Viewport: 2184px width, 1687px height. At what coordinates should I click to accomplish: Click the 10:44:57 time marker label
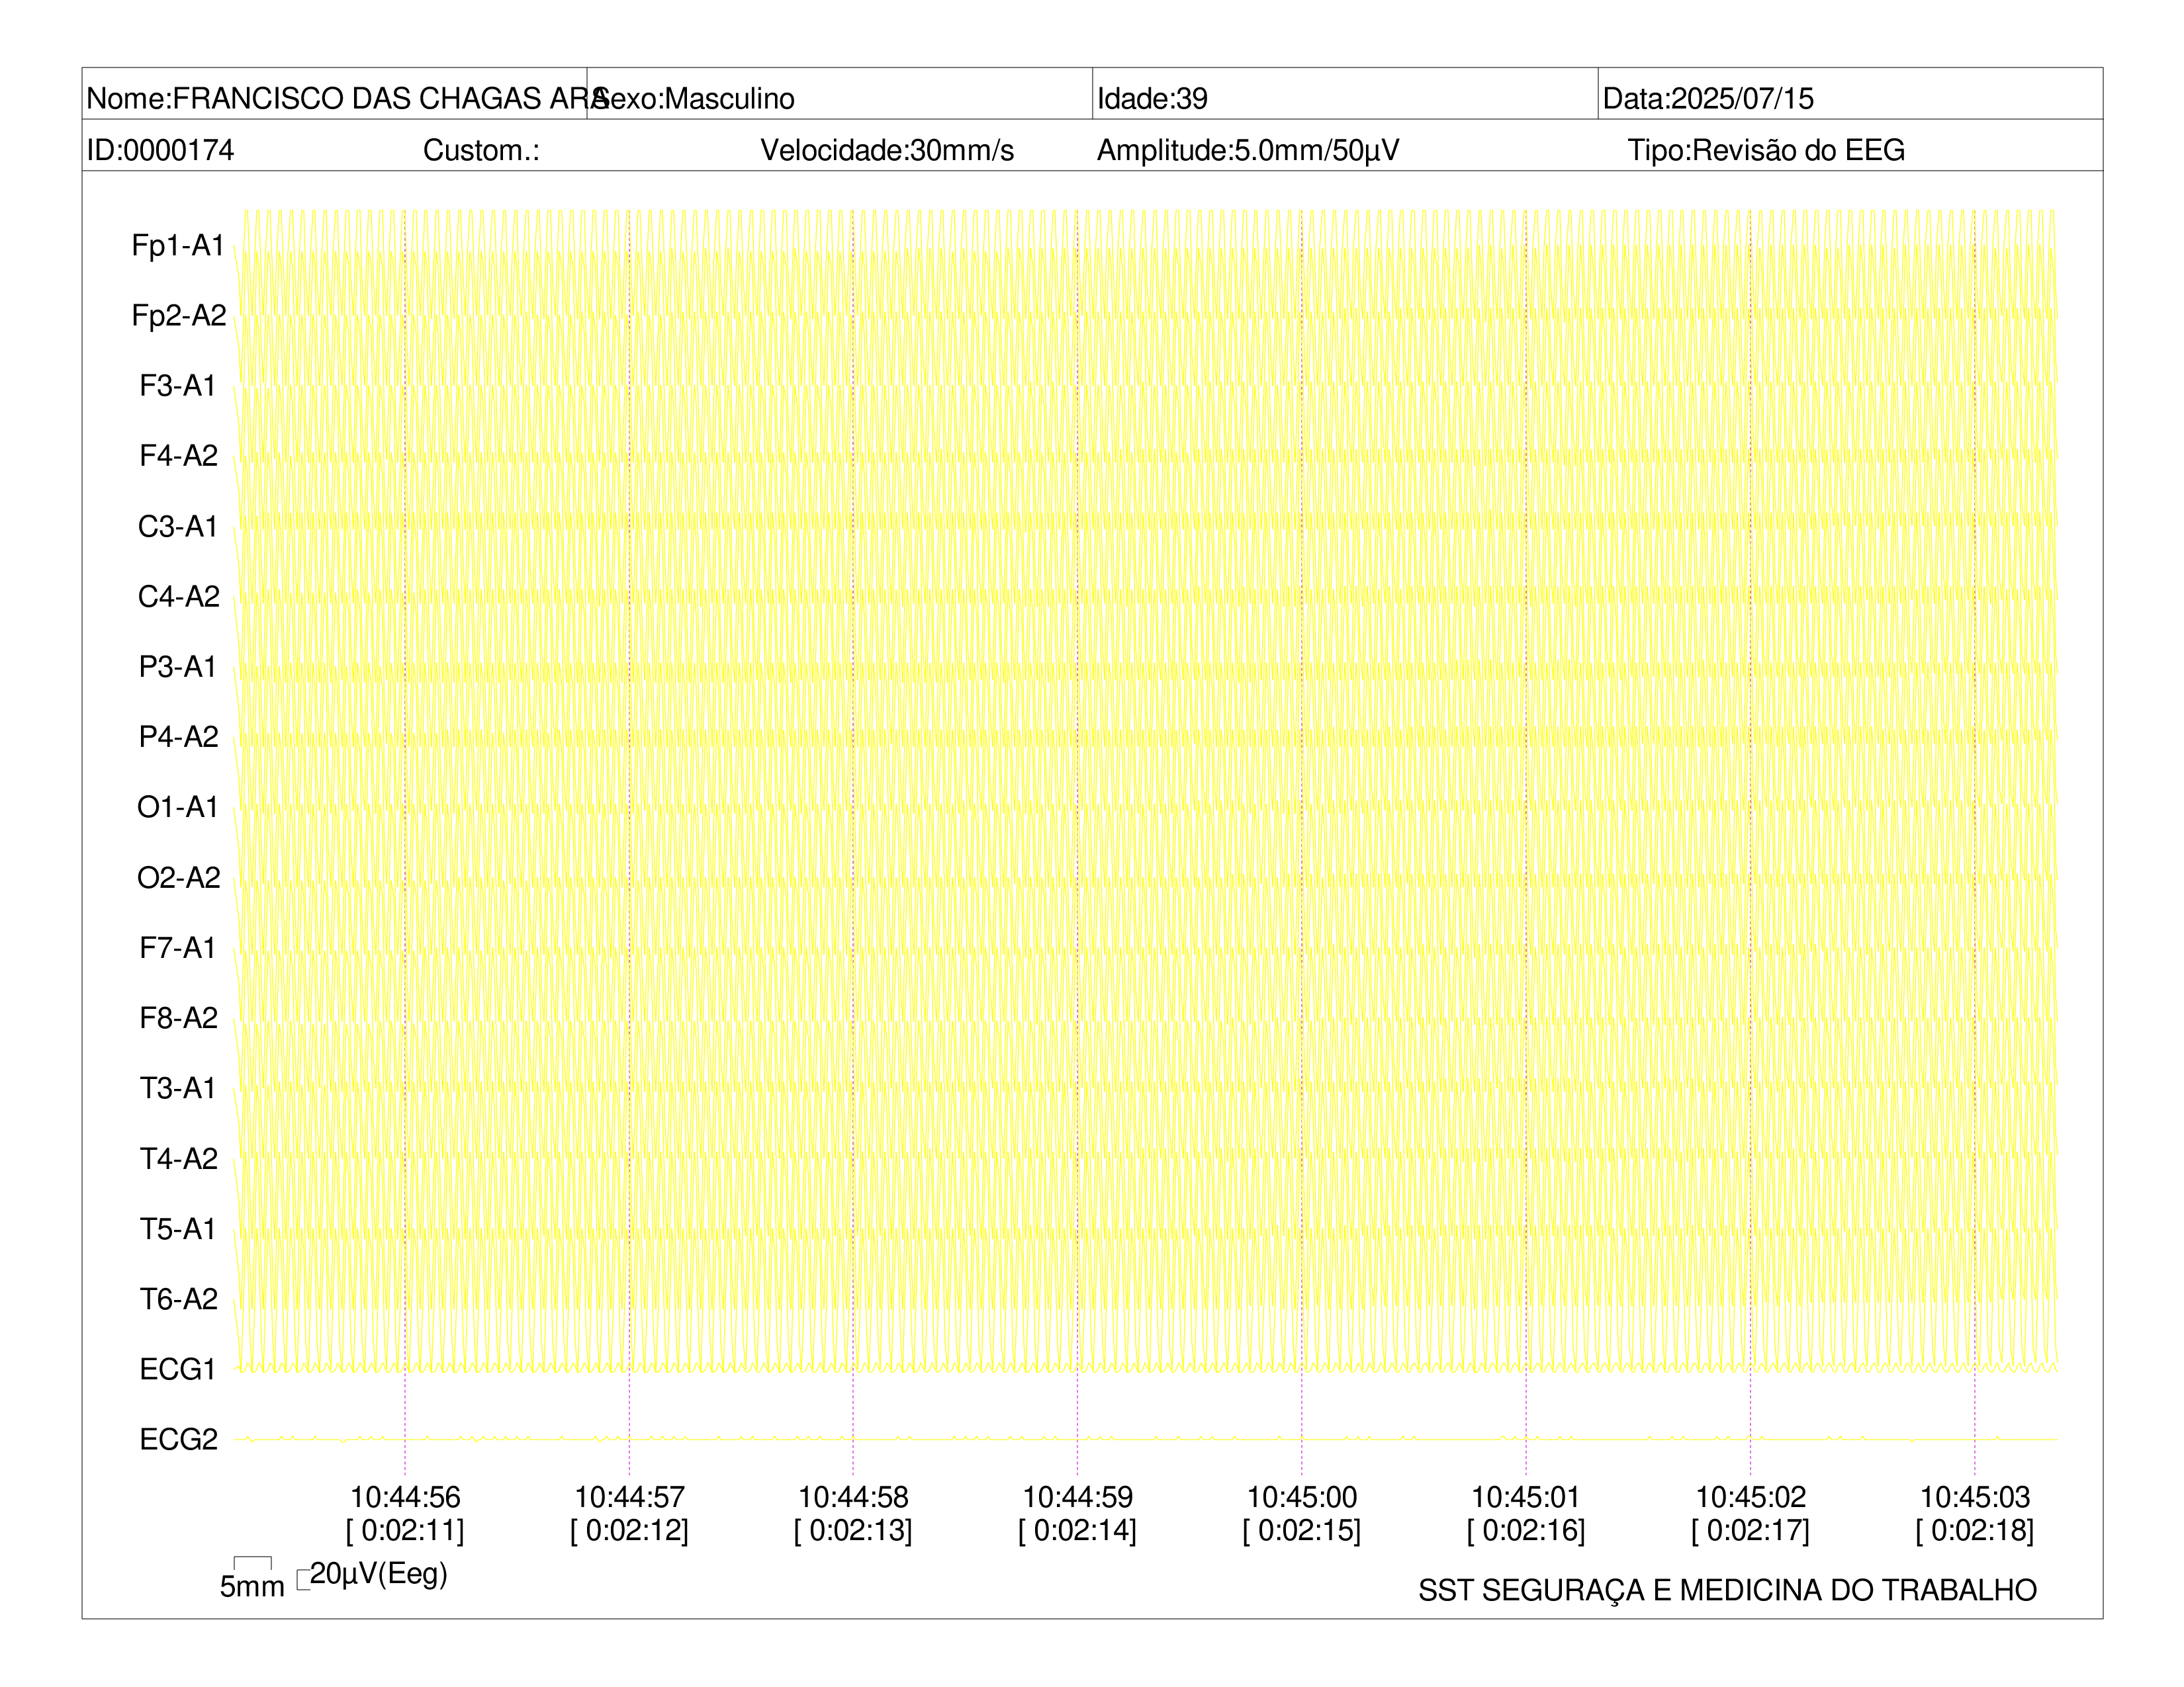coord(629,1497)
